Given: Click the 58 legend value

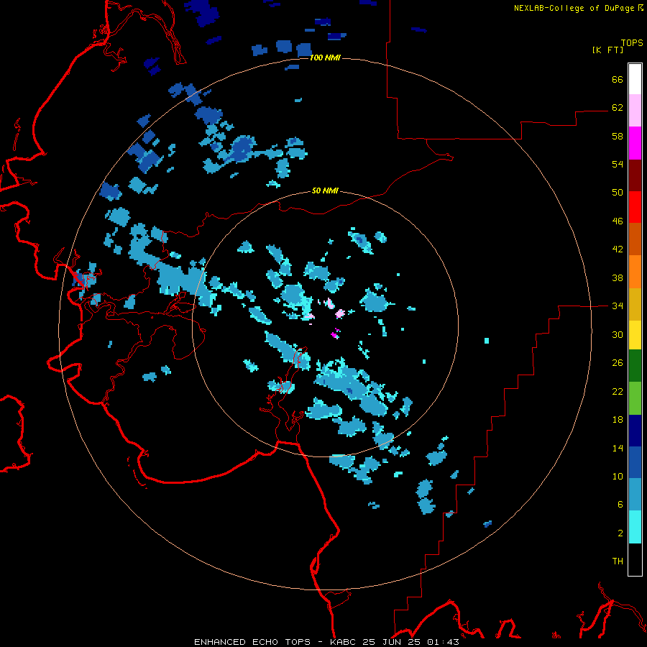Looking at the screenshot, I should [x=618, y=136].
